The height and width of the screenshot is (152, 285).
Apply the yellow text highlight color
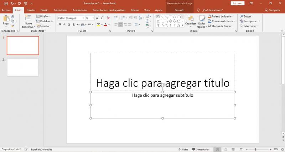point(99,24)
